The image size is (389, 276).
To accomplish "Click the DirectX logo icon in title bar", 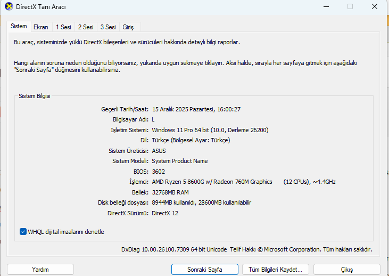I will (7, 6).
